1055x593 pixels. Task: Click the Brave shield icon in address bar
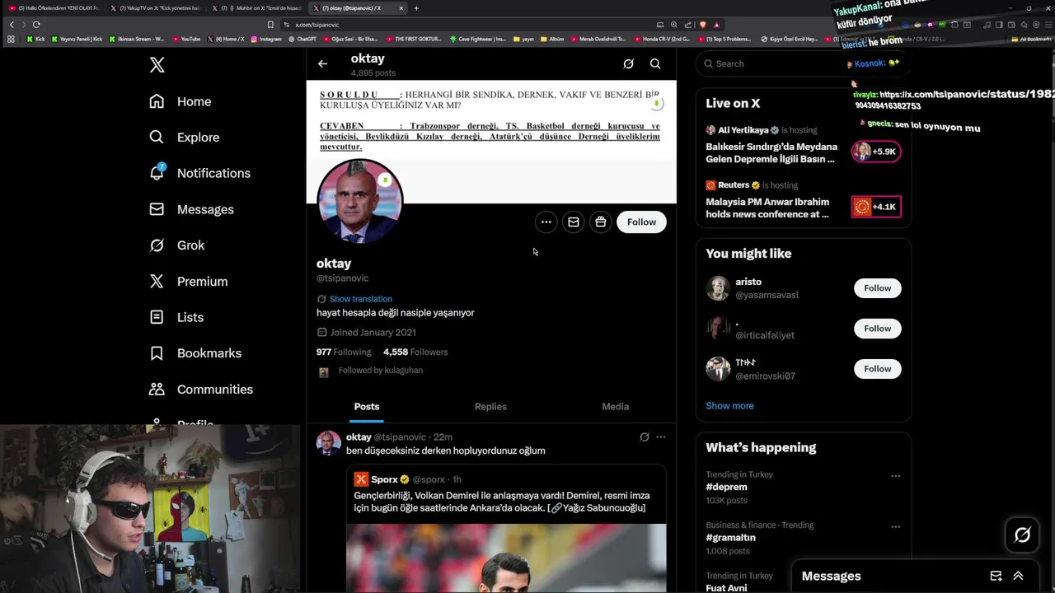coord(702,25)
